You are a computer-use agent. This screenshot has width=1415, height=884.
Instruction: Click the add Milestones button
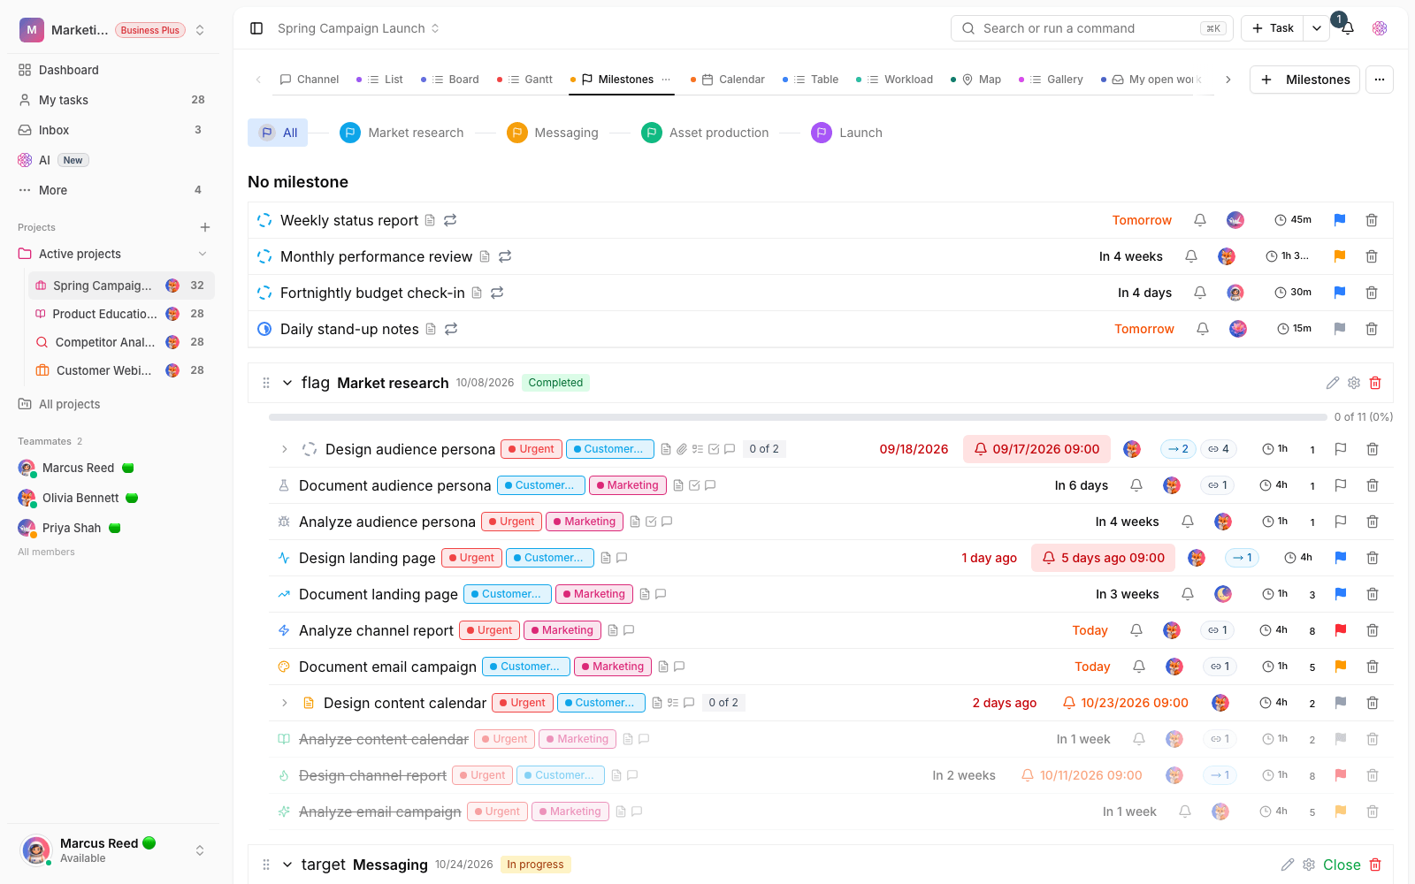(1304, 80)
